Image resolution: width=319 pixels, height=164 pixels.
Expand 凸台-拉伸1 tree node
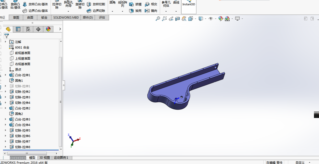tap(6, 75)
